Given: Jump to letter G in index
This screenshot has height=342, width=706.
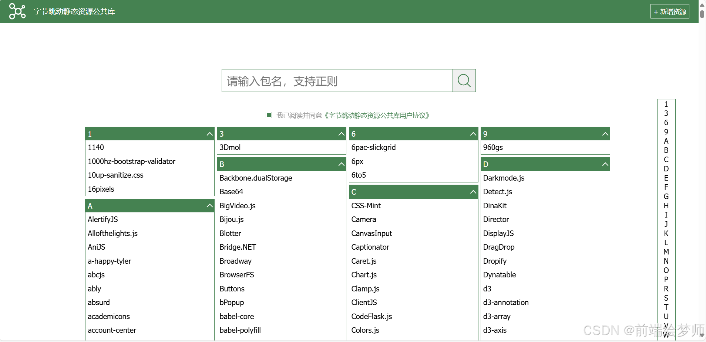Looking at the screenshot, I should point(666,196).
